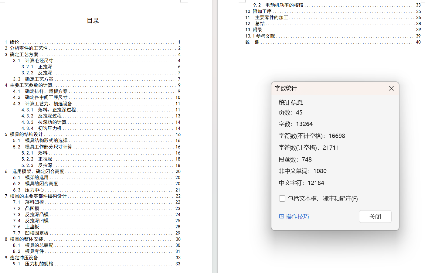
Task: Click TOC entry 7.2 凸凹模
Action: click(32, 208)
